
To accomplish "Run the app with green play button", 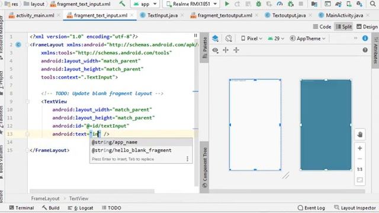I will (227, 4).
